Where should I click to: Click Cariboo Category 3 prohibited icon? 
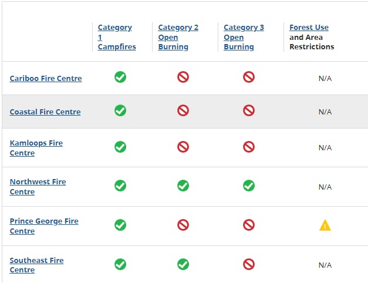coord(249,77)
